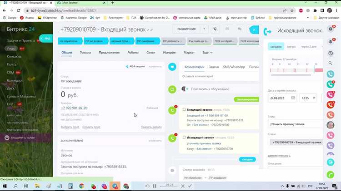Screen dimensions: 341x191
Task: Click the email envelope icon in lead header
Action: (x=227, y=29)
